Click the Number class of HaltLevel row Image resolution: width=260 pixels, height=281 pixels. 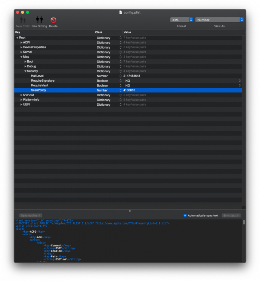pos(102,76)
